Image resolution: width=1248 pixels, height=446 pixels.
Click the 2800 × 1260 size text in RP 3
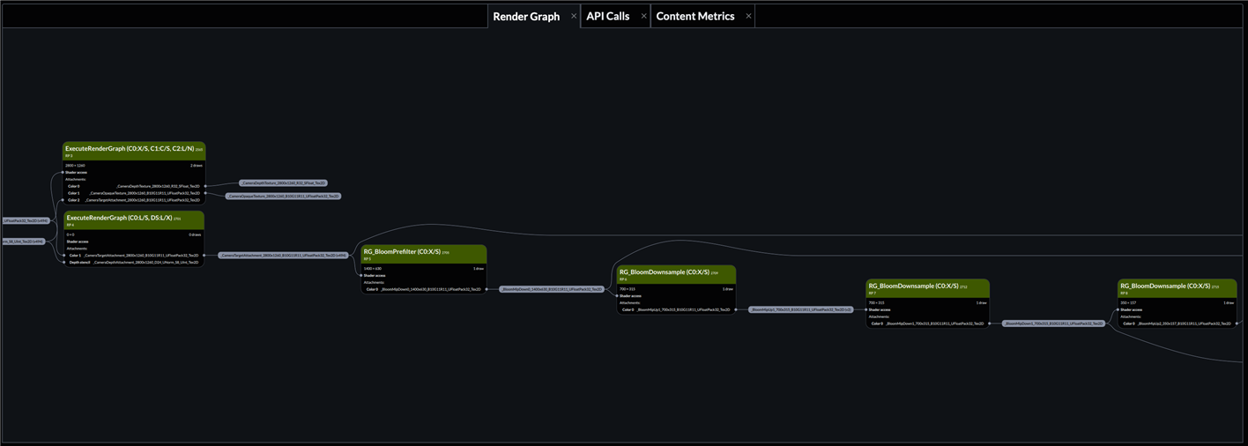tap(75, 165)
